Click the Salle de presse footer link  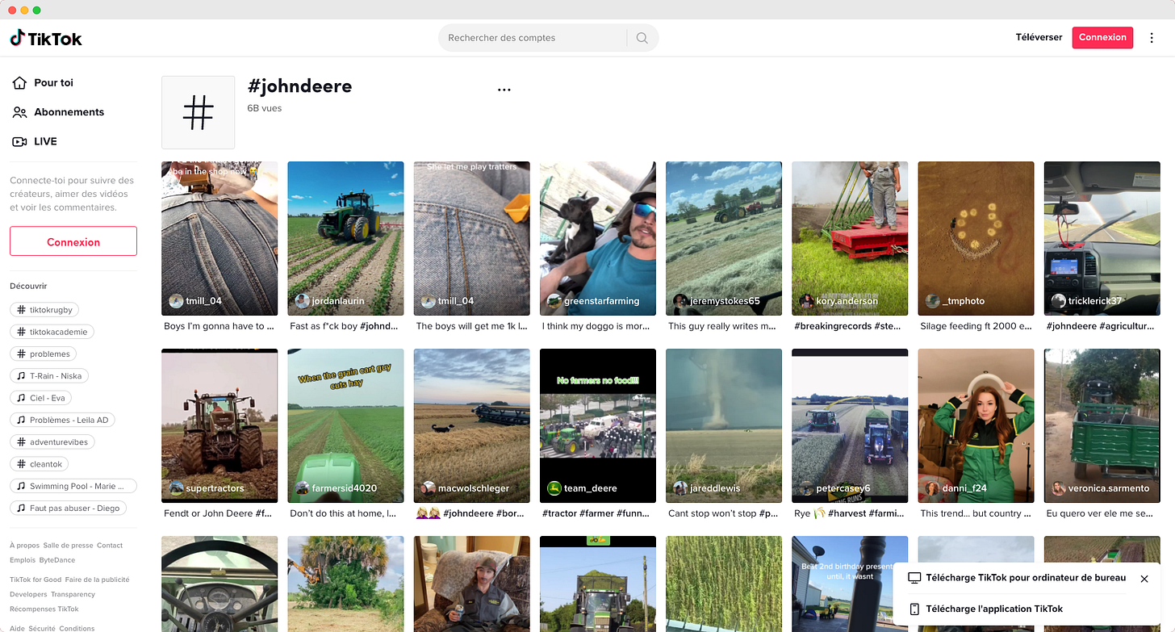click(x=68, y=546)
